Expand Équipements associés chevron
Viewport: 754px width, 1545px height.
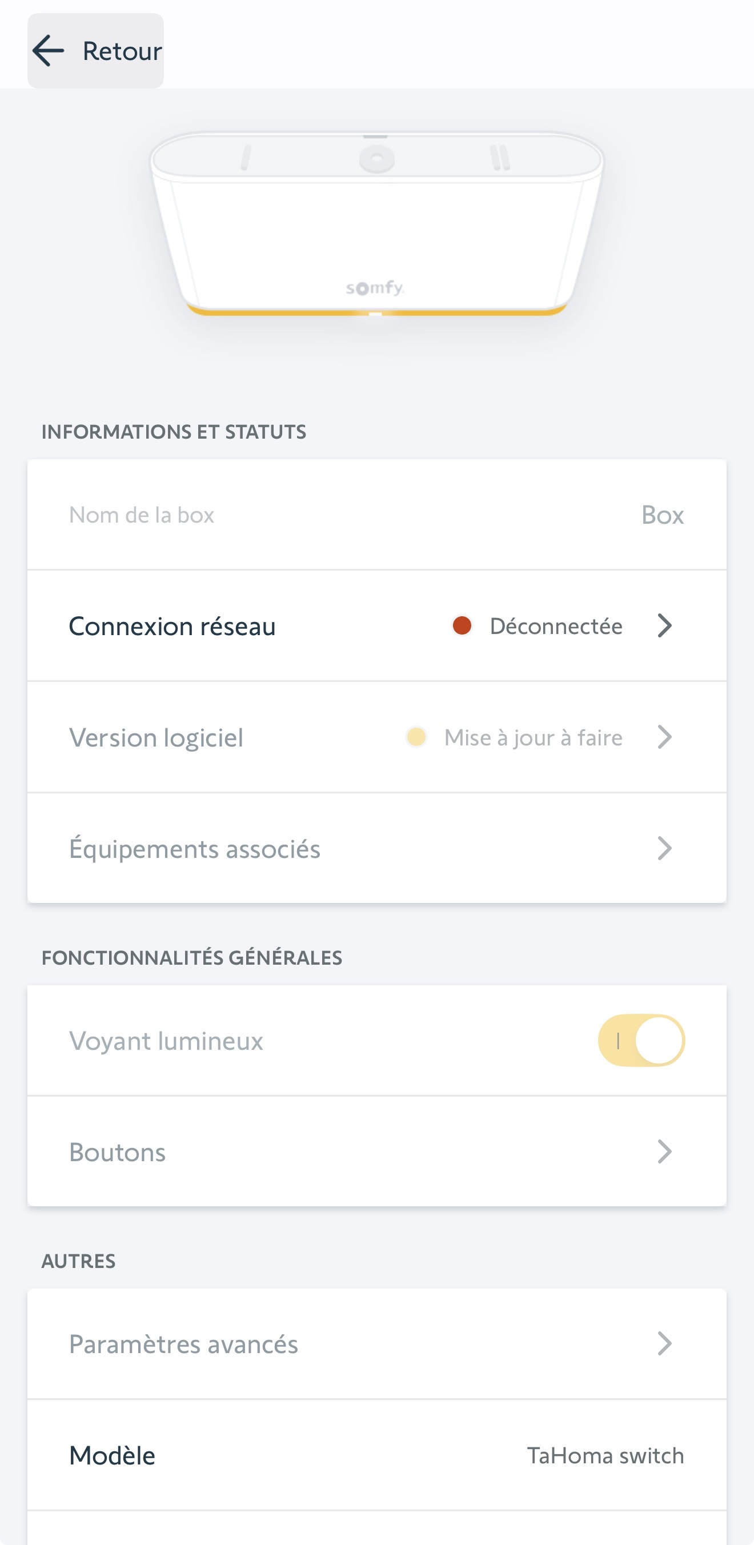click(x=665, y=849)
